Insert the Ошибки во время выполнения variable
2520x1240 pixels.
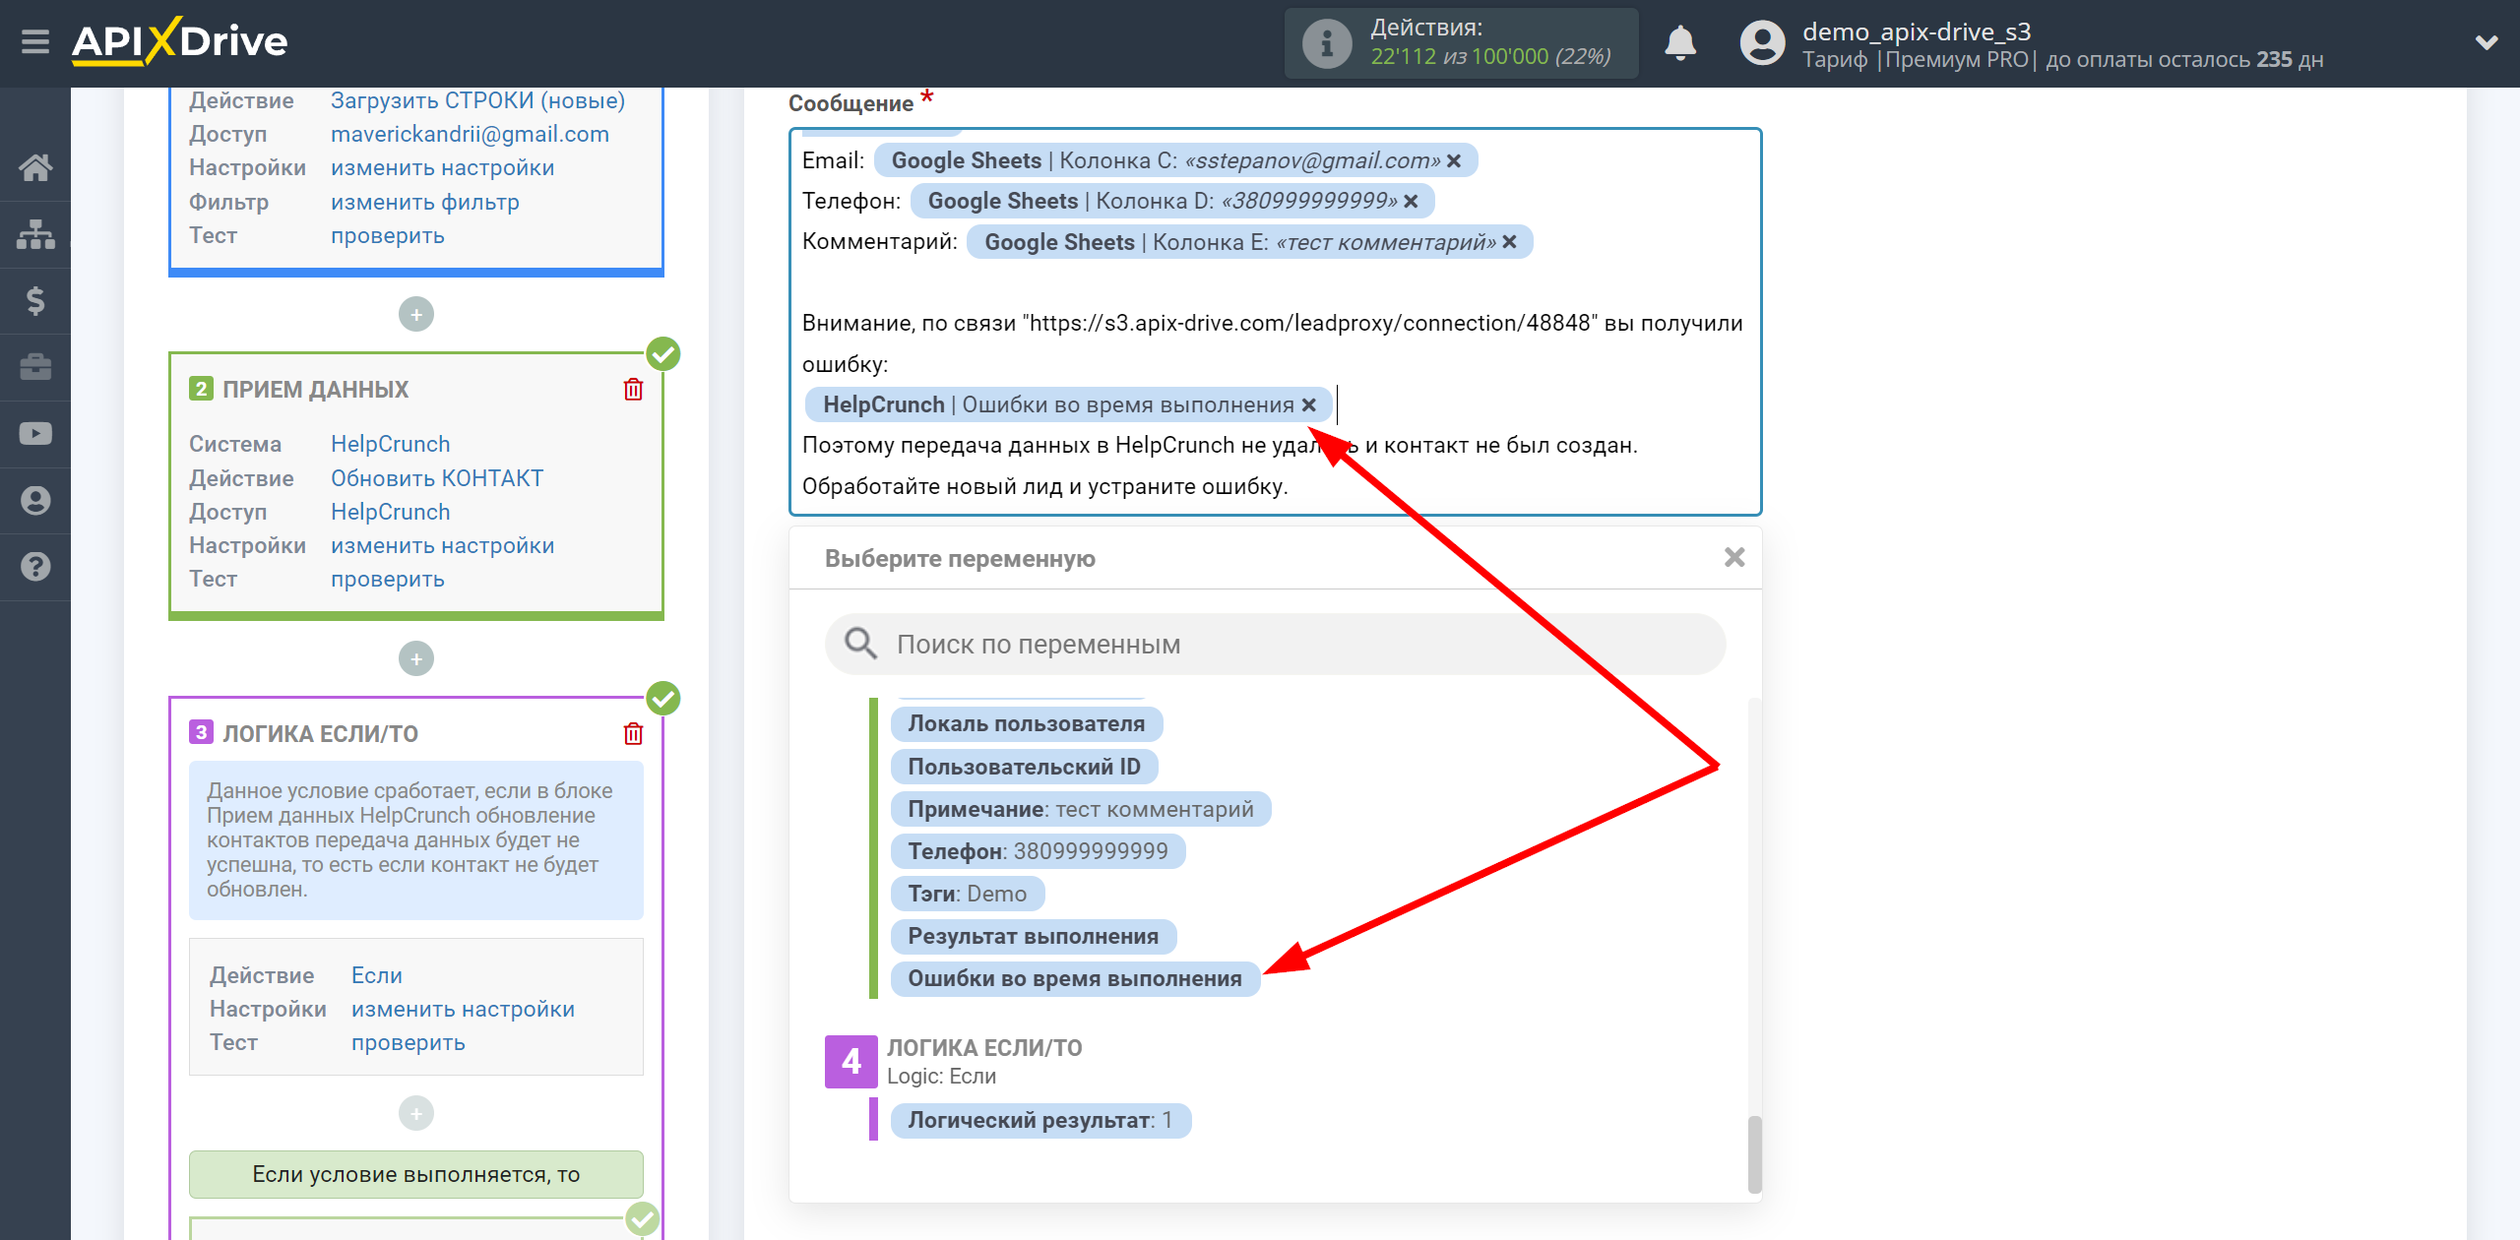pyautogui.click(x=1075, y=978)
